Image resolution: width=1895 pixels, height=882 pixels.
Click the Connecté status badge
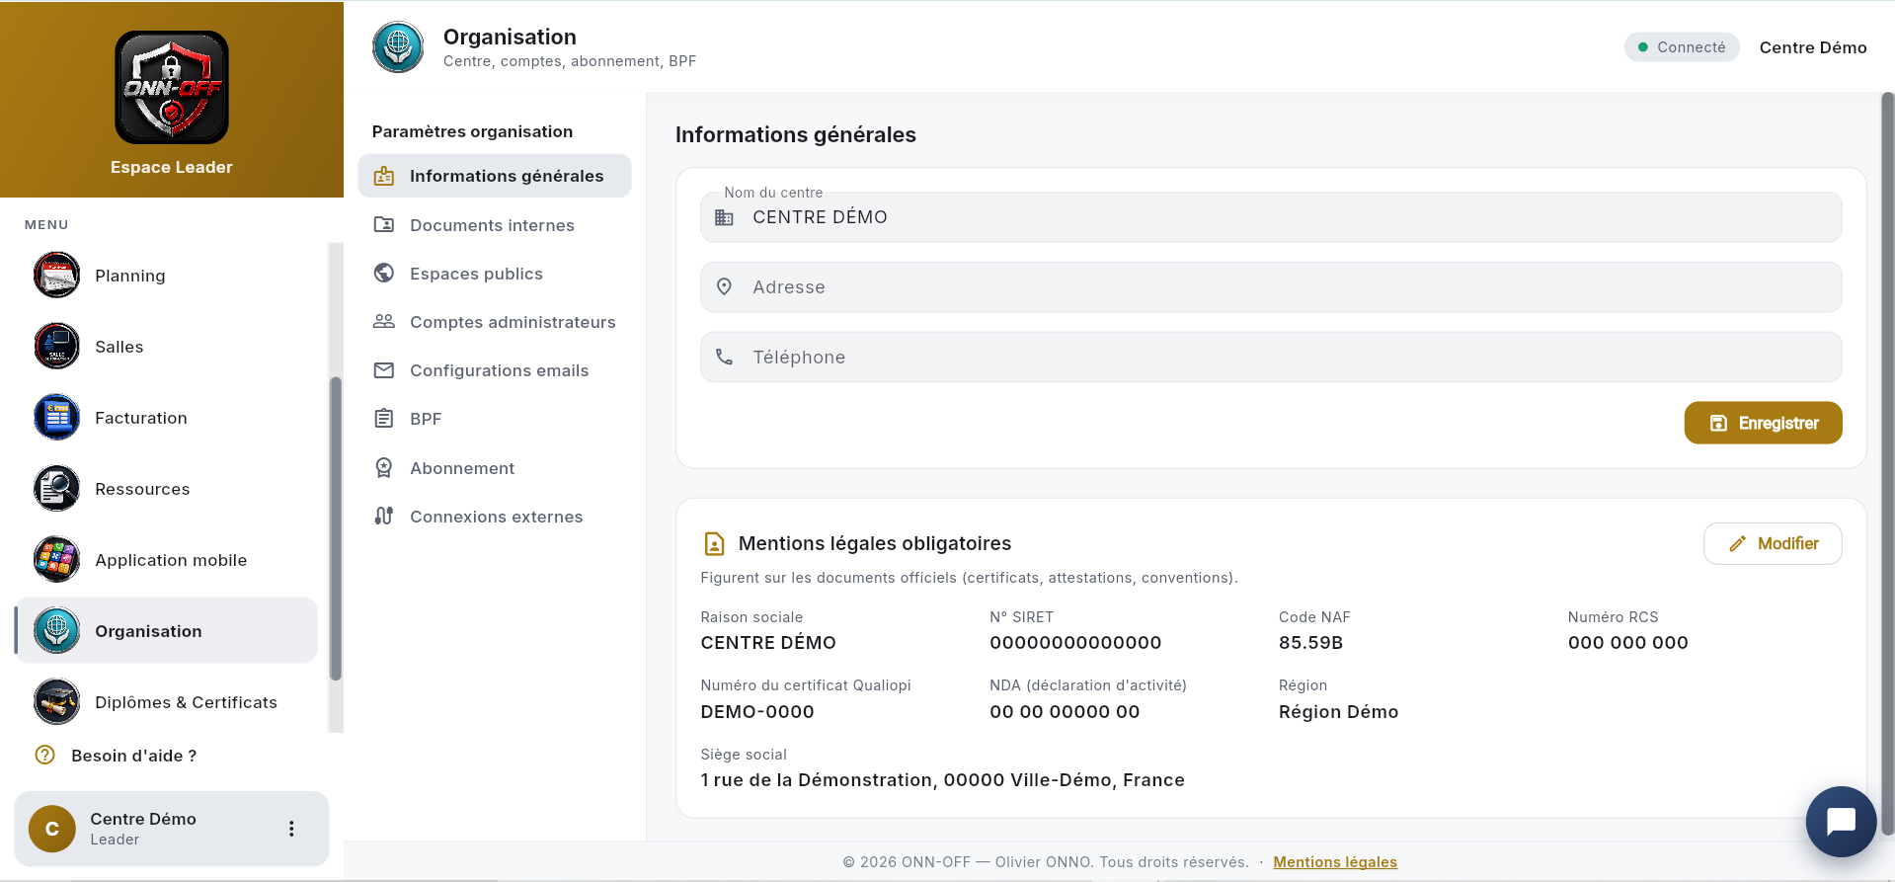click(x=1682, y=47)
